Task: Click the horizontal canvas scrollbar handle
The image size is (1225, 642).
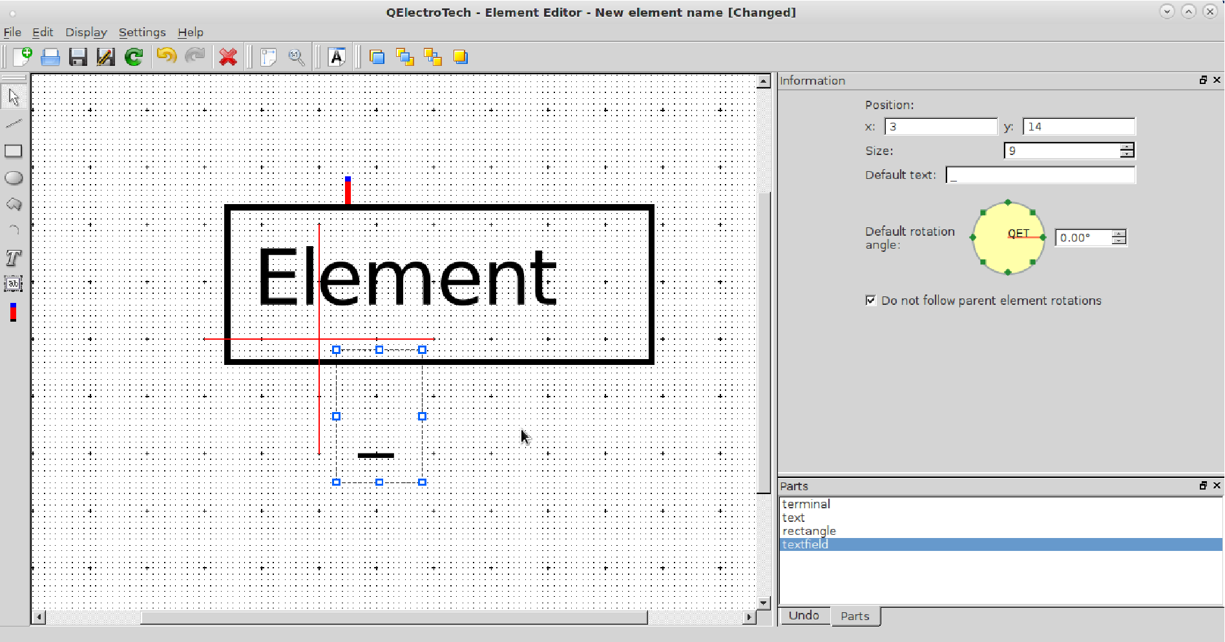Action: (x=394, y=617)
